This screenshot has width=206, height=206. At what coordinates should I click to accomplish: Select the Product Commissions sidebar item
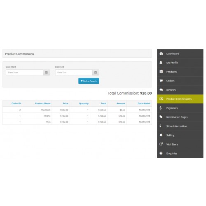pos(180,99)
